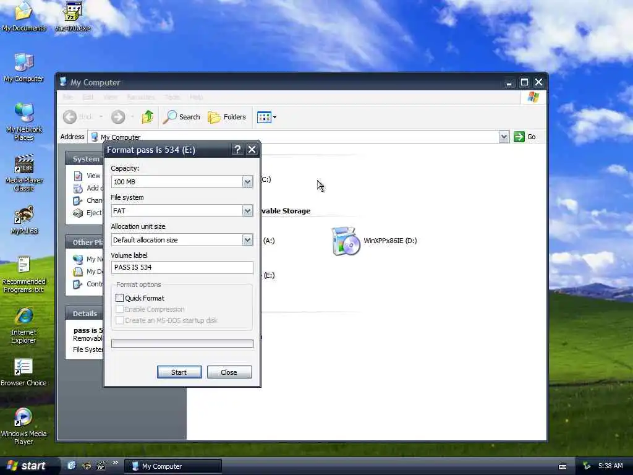
Task: Select My Network Places on desktop
Action: (x=24, y=122)
